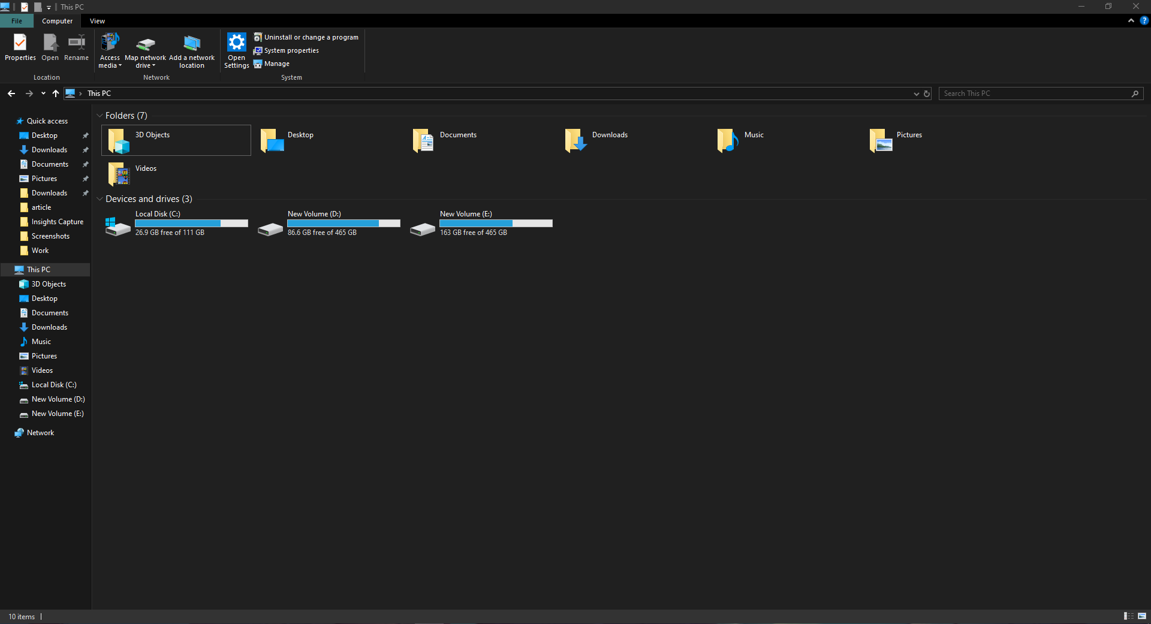Image resolution: width=1151 pixels, height=624 pixels.
Task: Open pinned Documents under Quick access
Action: tap(50, 164)
